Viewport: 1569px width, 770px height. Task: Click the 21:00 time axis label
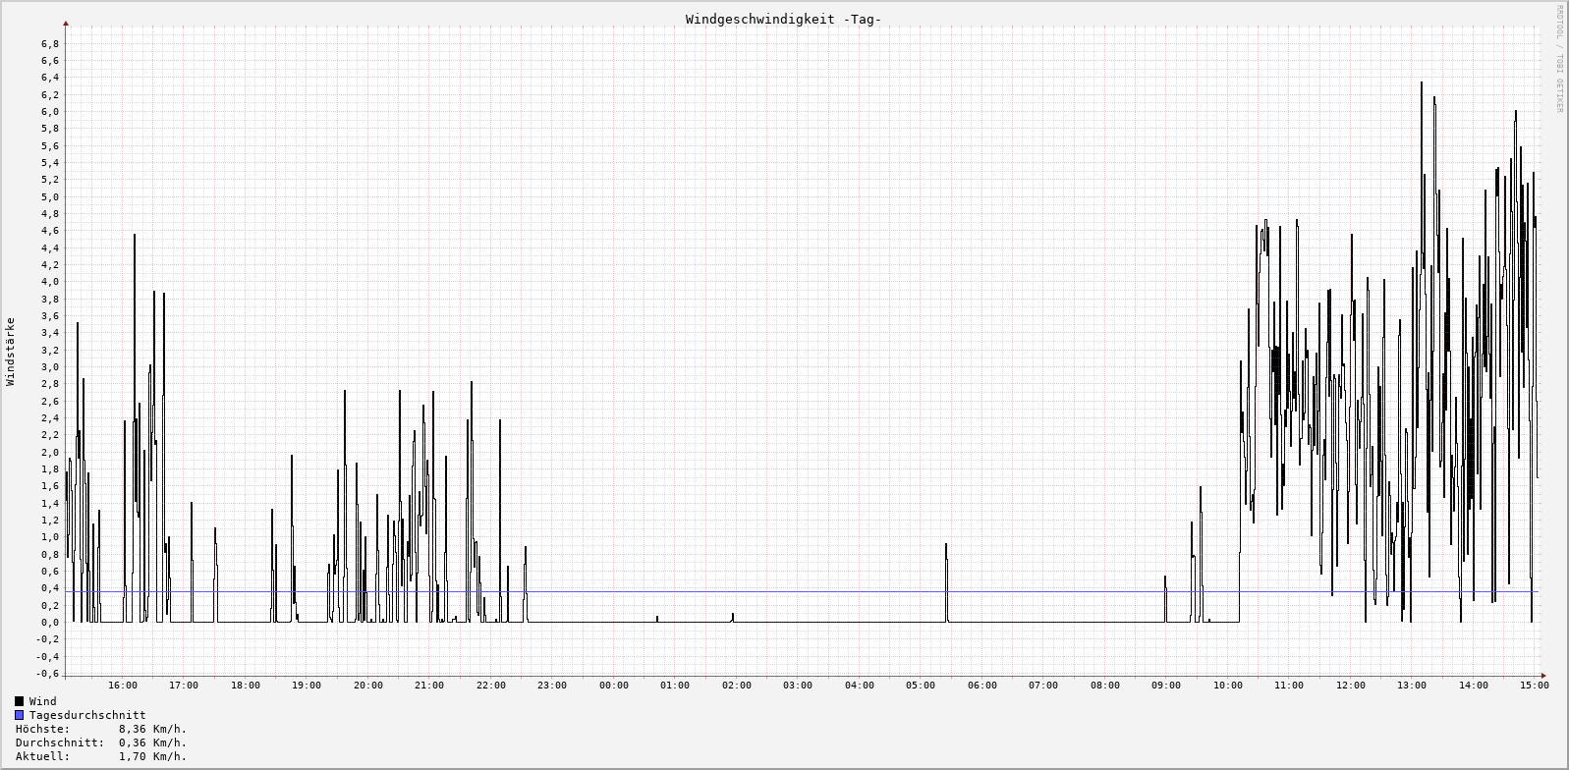click(x=429, y=686)
